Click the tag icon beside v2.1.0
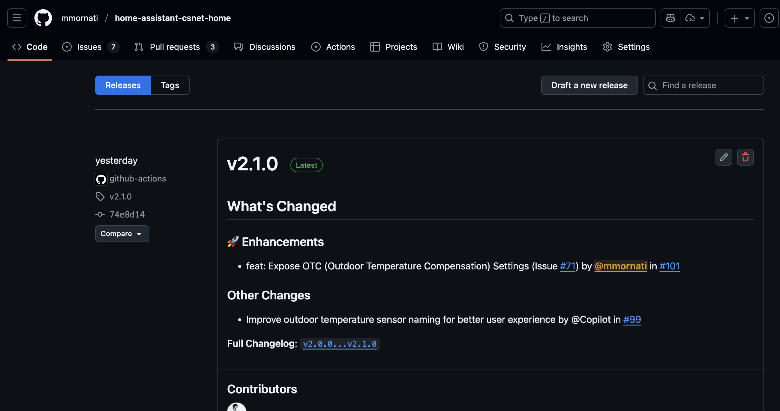This screenshot has height=411, width=780. [100, 196]
